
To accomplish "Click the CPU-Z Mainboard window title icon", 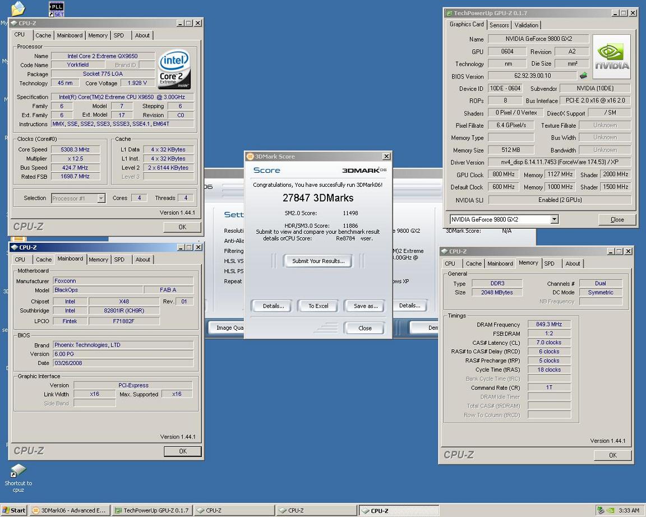I will click(x=15, y=247).
